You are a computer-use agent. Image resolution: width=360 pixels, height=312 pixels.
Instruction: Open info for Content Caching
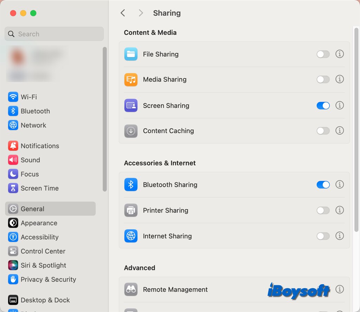click(x=340, y=131)
